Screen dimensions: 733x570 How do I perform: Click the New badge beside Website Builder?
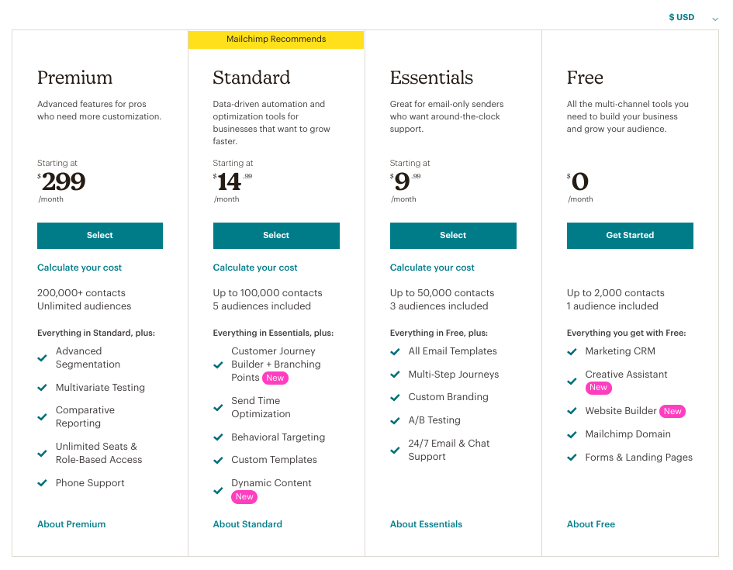(672, 412)
